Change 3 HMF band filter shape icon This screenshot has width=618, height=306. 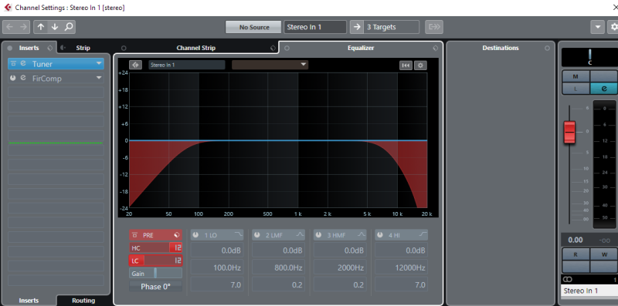[362, 235]
